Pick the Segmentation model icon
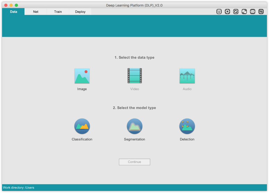This screenshot has width=269, height=193. 134,126
